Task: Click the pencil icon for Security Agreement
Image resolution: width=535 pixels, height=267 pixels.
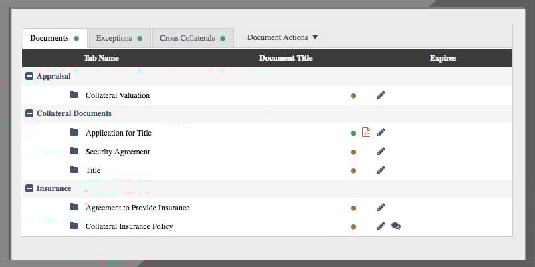Action: 381,152
